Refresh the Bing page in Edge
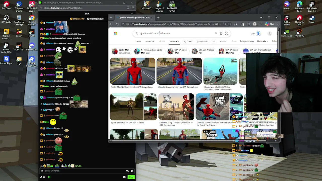Image resolution: width=322 pixels, height=181 pixels. [117, 24]
